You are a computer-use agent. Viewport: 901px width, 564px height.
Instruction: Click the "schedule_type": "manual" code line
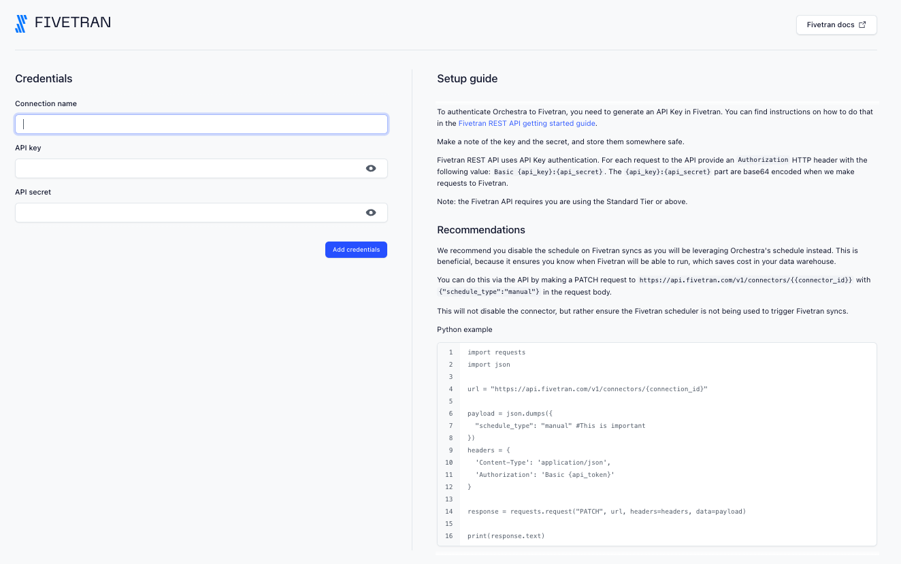click(560, 426)
